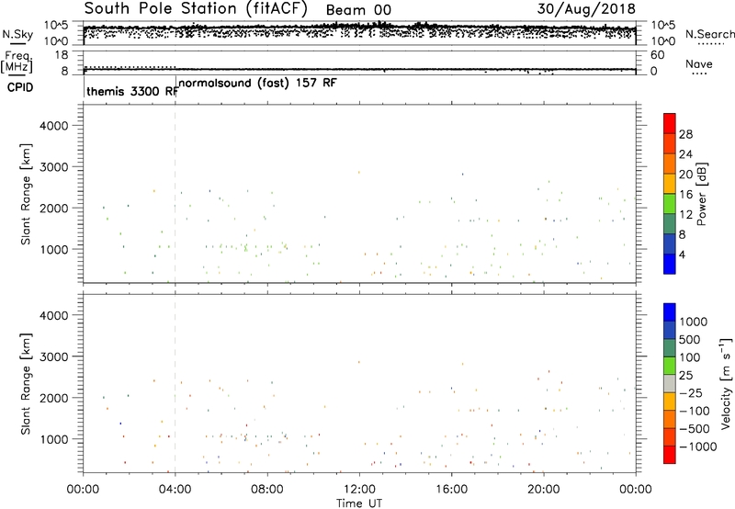Click the 'Nave' legend label
735x509 pixels.
click(x=698, y=63)
